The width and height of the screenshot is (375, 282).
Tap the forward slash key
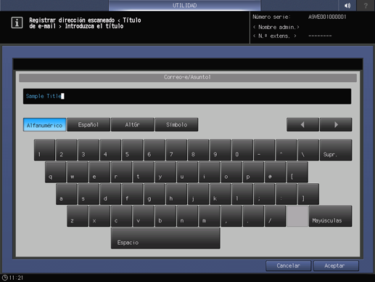pos(276,216)
